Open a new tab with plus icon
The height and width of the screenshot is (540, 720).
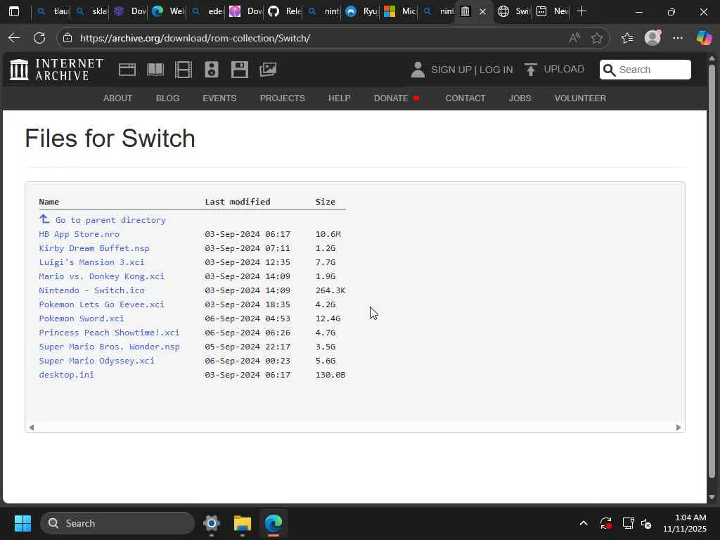tap(581, 11)
